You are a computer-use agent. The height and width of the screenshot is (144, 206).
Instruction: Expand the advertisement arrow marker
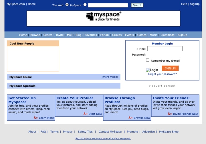pos(150,86)
